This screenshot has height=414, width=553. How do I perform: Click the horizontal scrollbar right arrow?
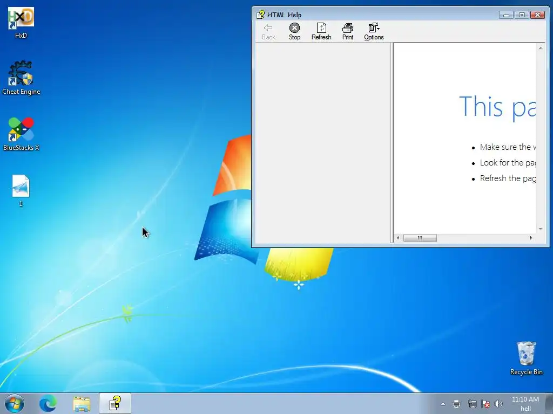(x=531, y=238)
